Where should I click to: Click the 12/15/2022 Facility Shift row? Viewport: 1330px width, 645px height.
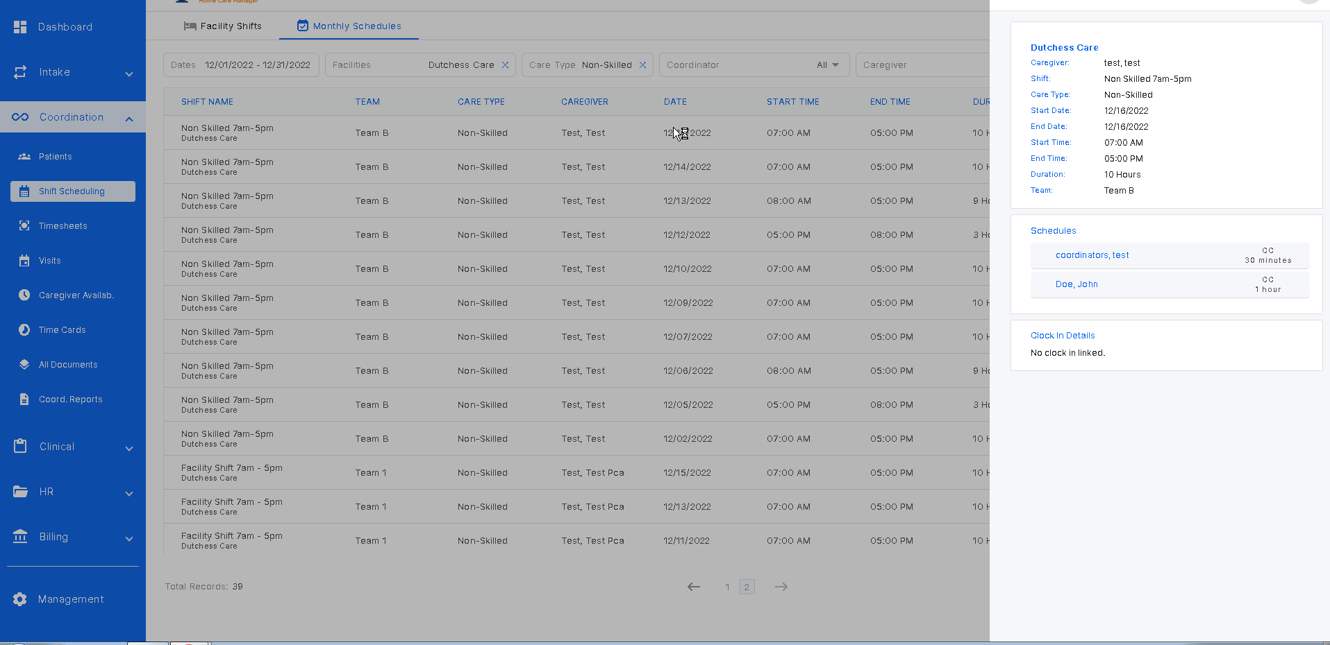click(576, 473)
